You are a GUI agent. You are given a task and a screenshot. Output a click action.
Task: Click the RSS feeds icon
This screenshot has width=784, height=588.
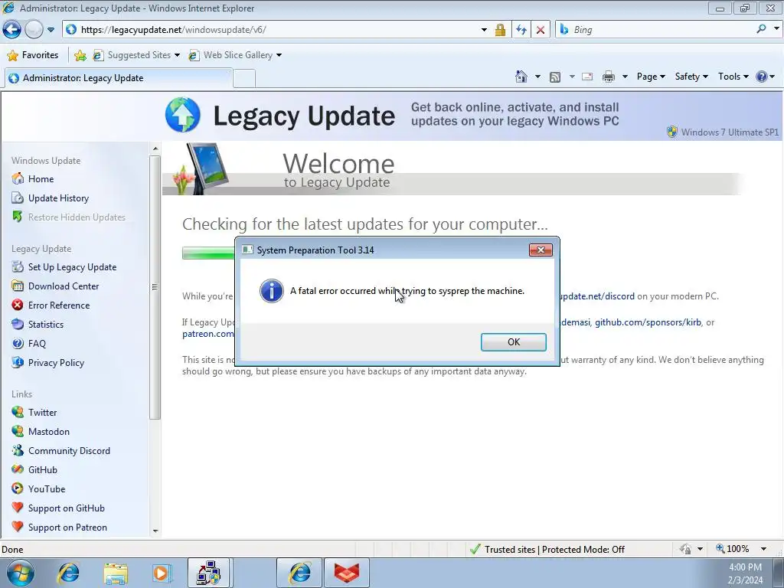point(554,77)
